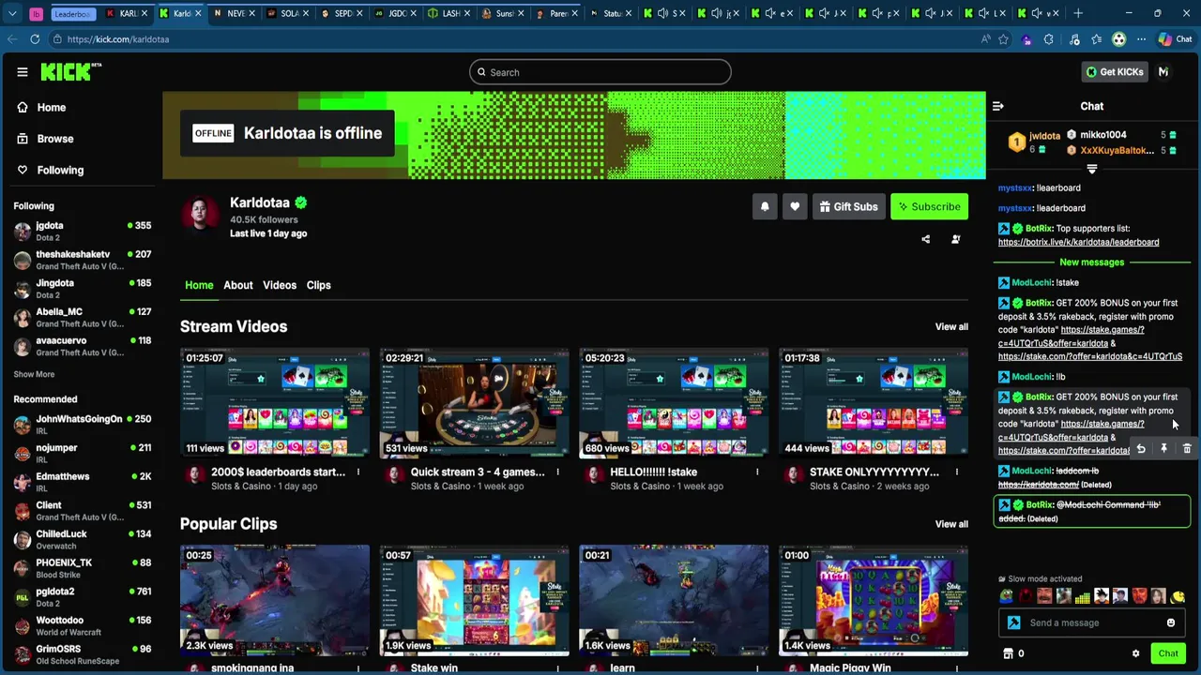1201x675 pixels.
Task: Expand the chat leaderboard chevron
Action: (x=1091, y=170)
